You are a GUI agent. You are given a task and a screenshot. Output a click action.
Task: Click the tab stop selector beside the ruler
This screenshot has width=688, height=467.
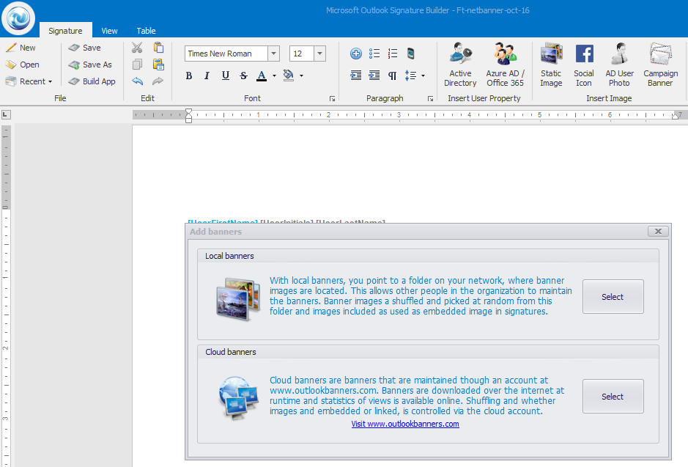[x=6, y=115]
